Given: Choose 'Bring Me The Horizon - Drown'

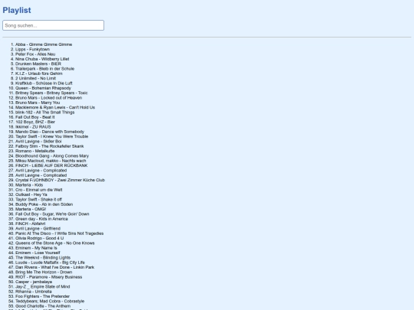Looking at the screenshot, I should [44, 272].
